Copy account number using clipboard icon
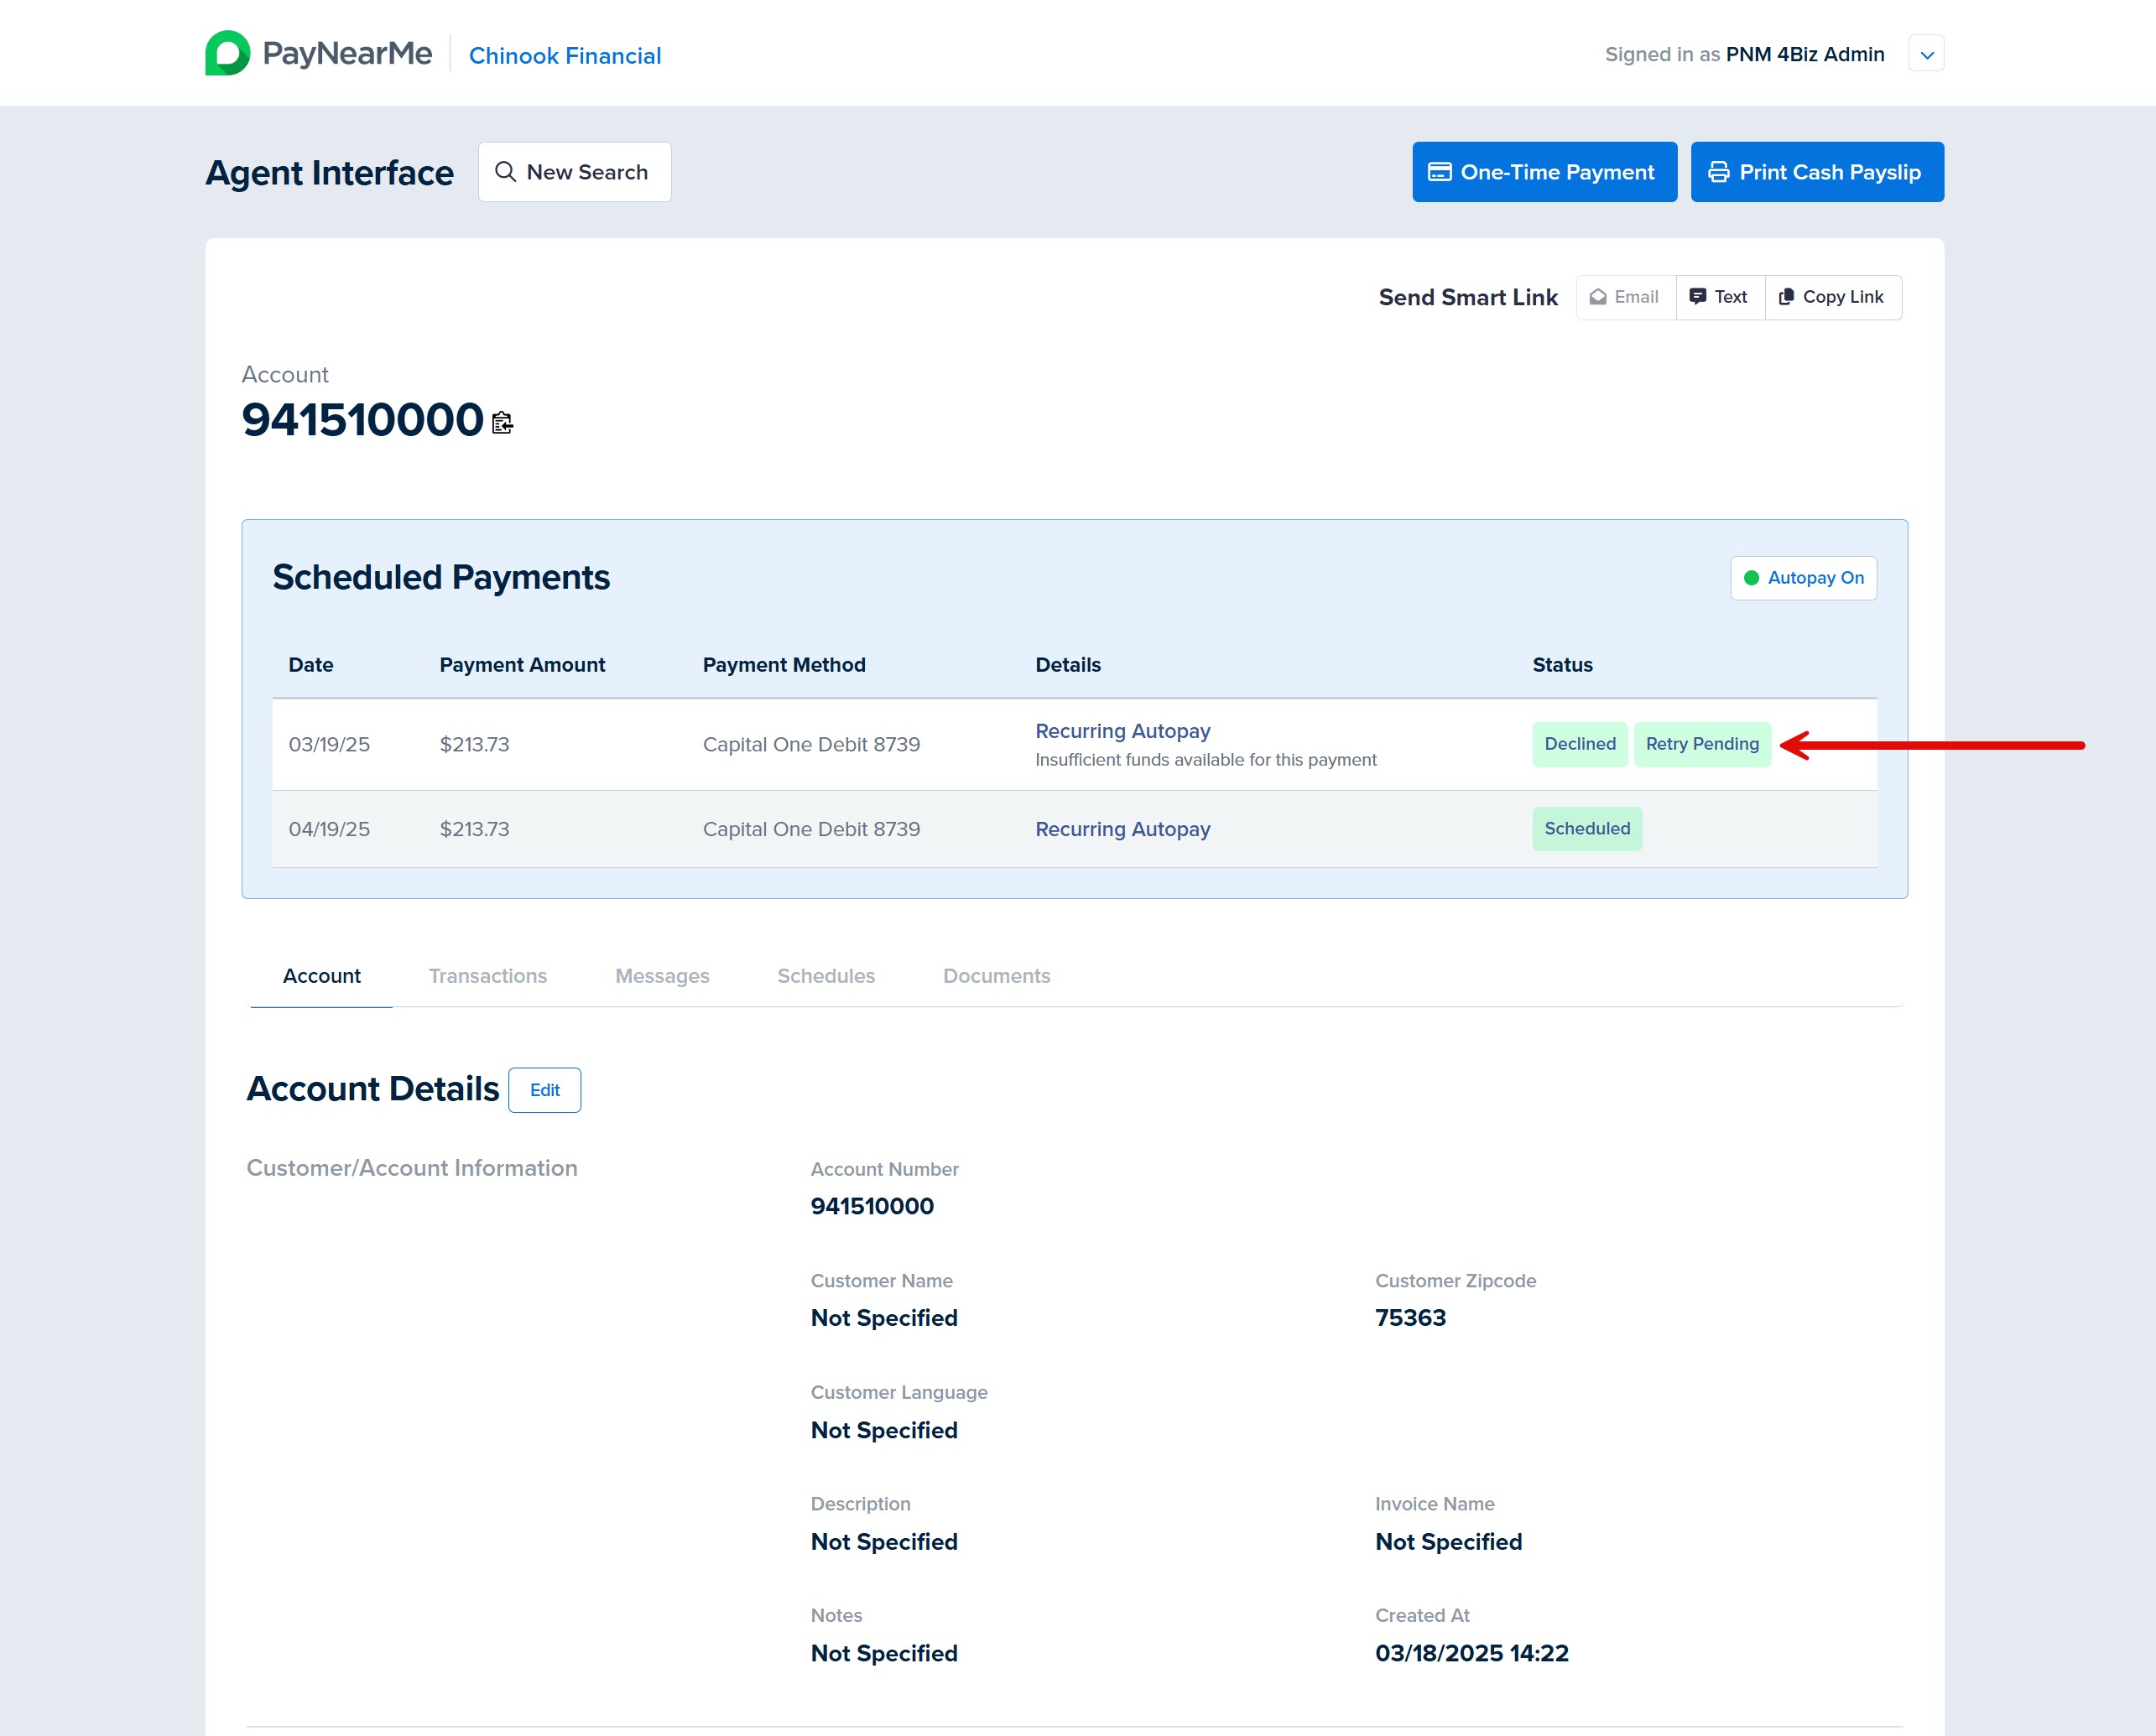2156x1736 pixels. click(x=503, y=423)
